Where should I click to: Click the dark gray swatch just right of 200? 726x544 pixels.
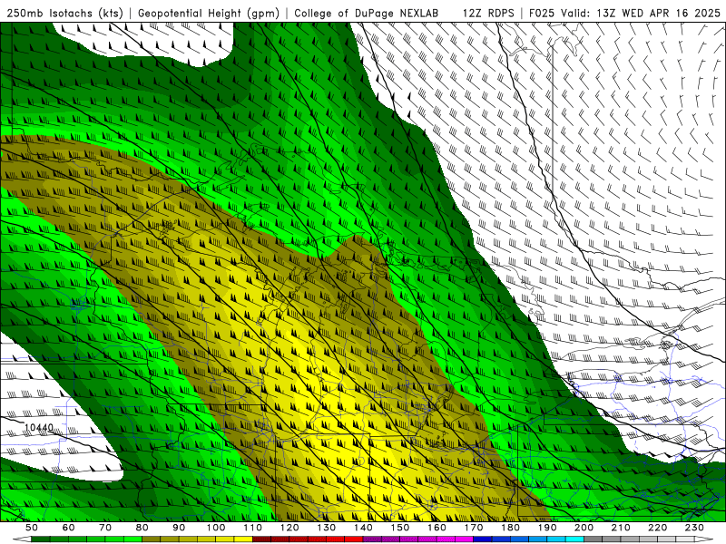(594, 539)
